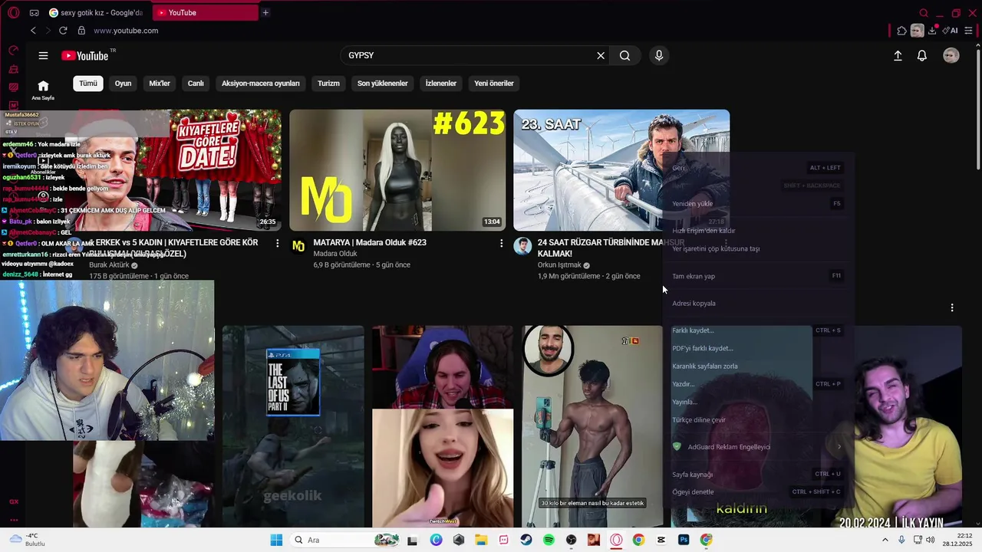Select the Mix'ler filter chip

tap(160, 83)
